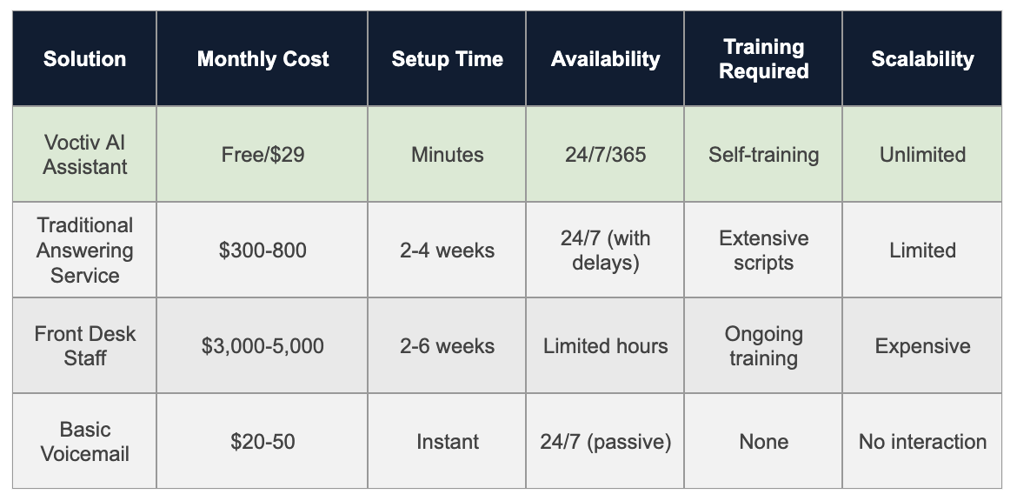Screen dimensions: 1017x501
Task: Click the Solution column header
Action: [x=85, y=59]
